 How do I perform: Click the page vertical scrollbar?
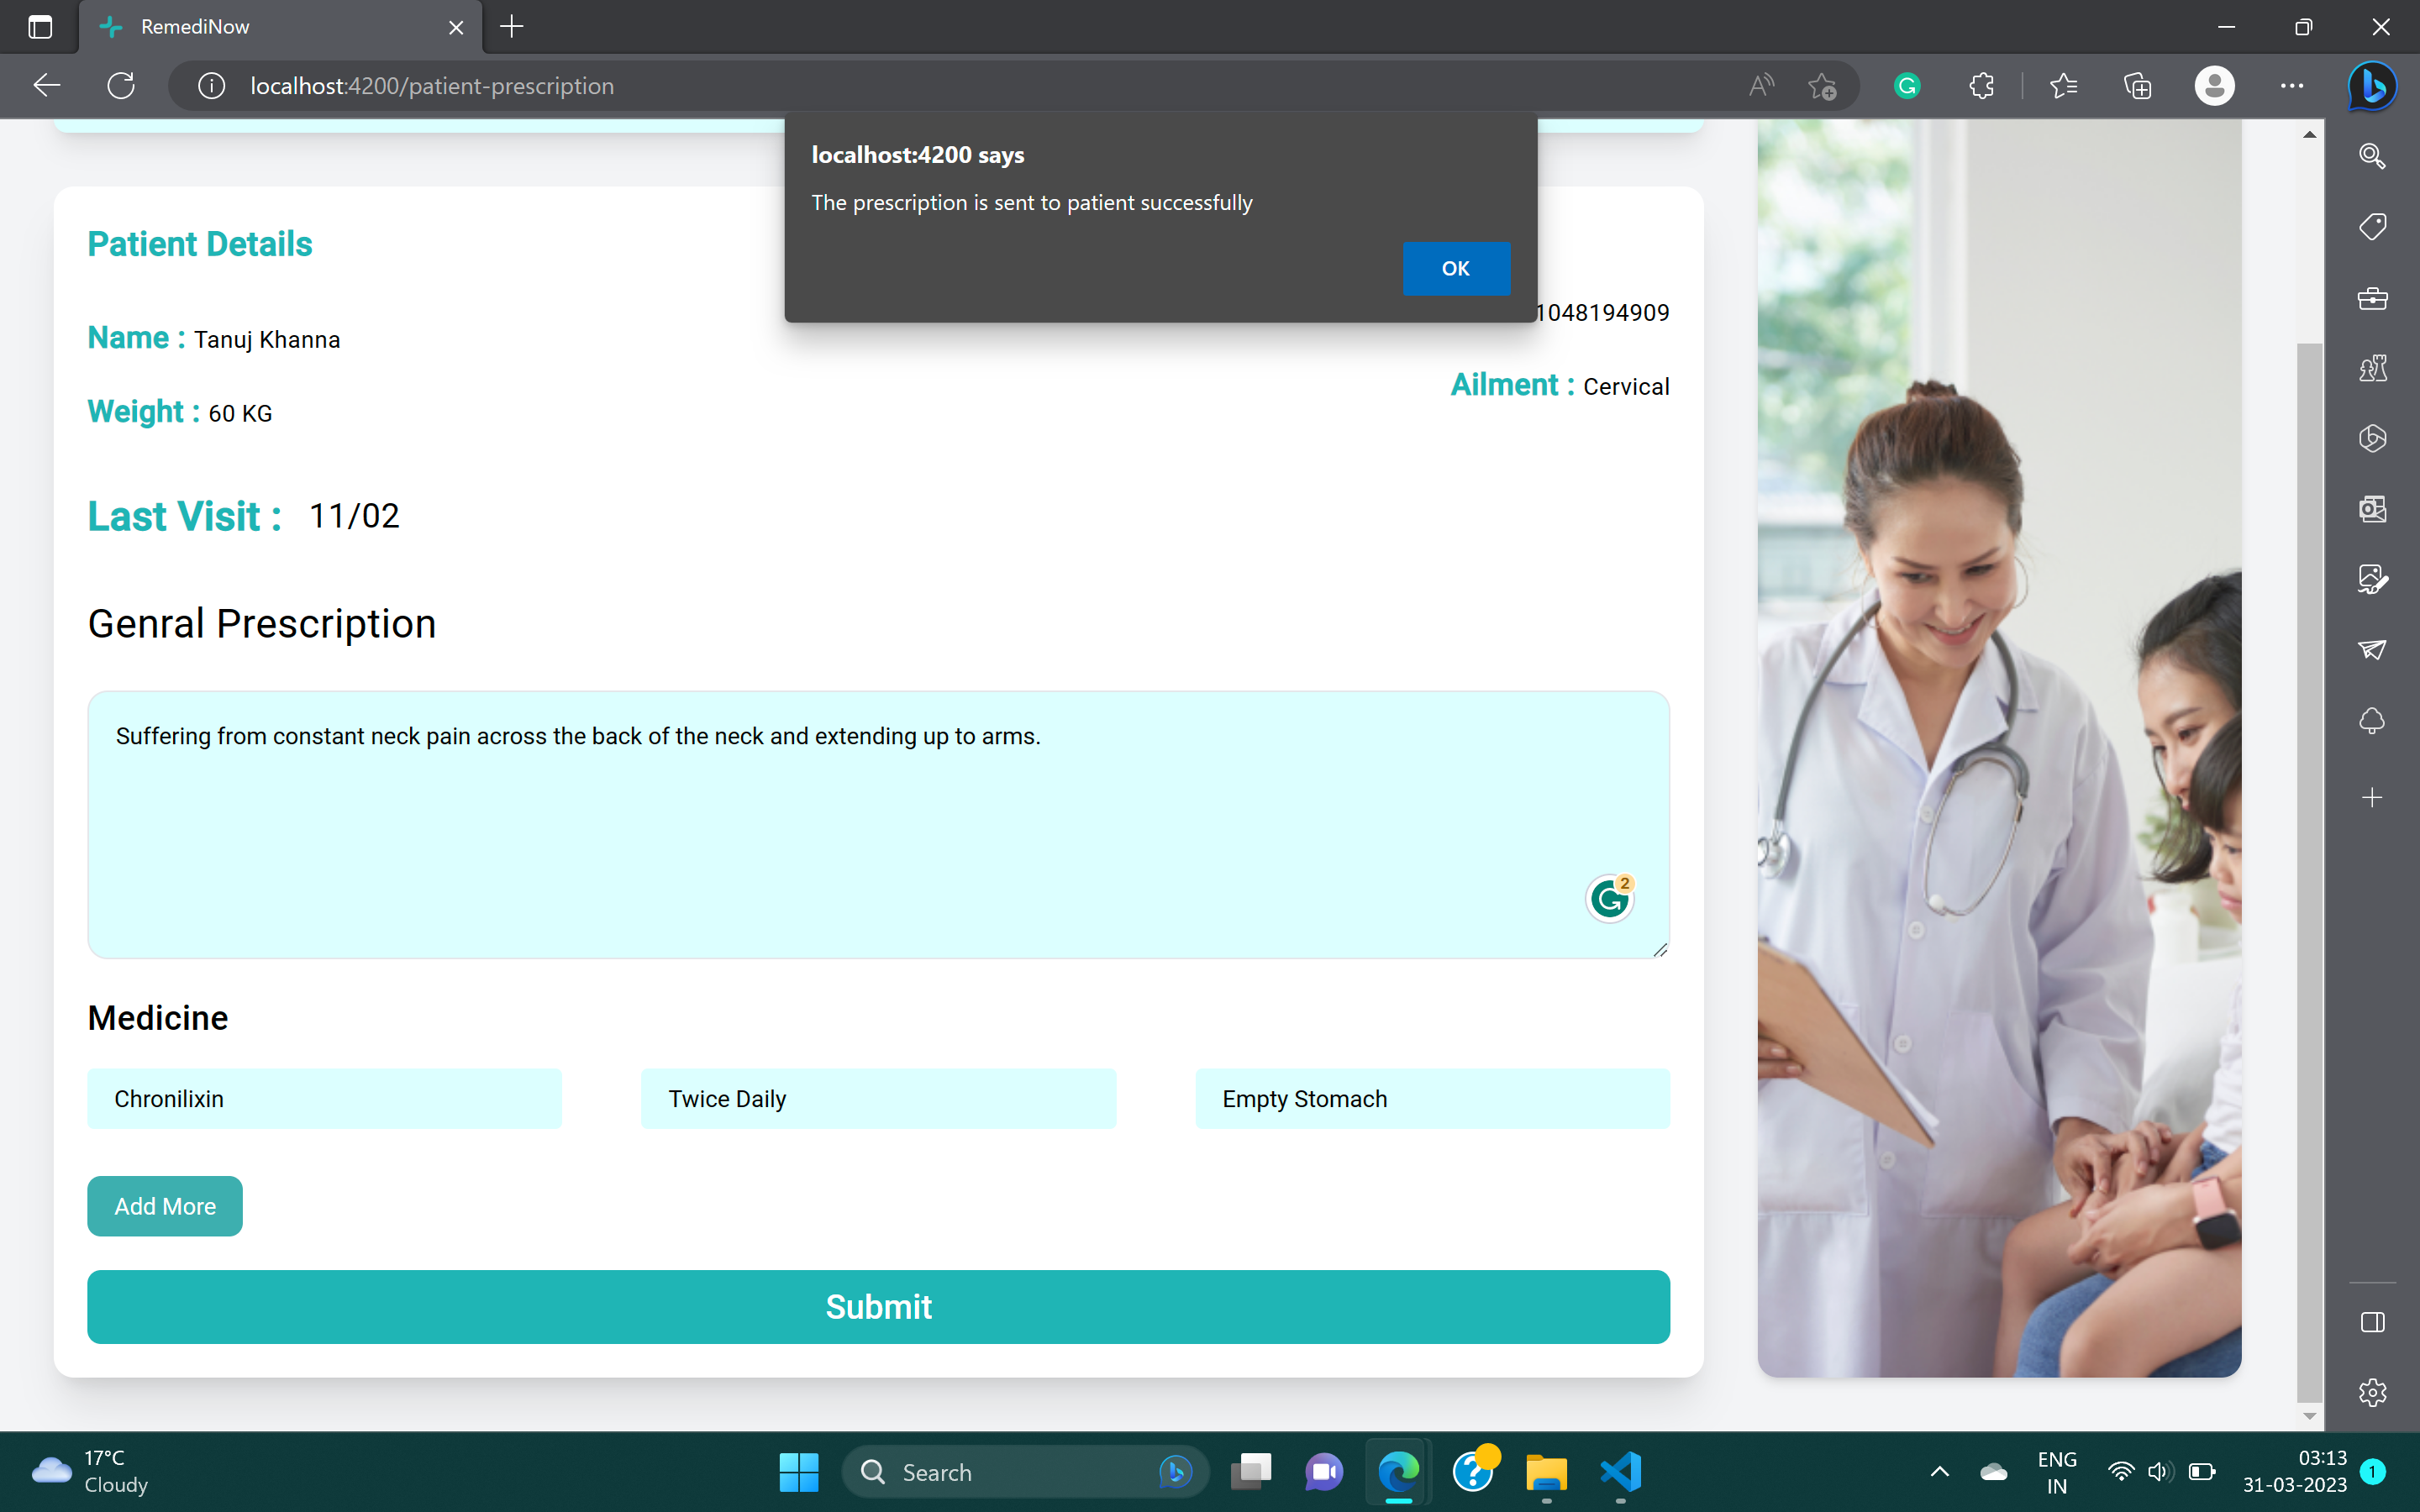2308,870
